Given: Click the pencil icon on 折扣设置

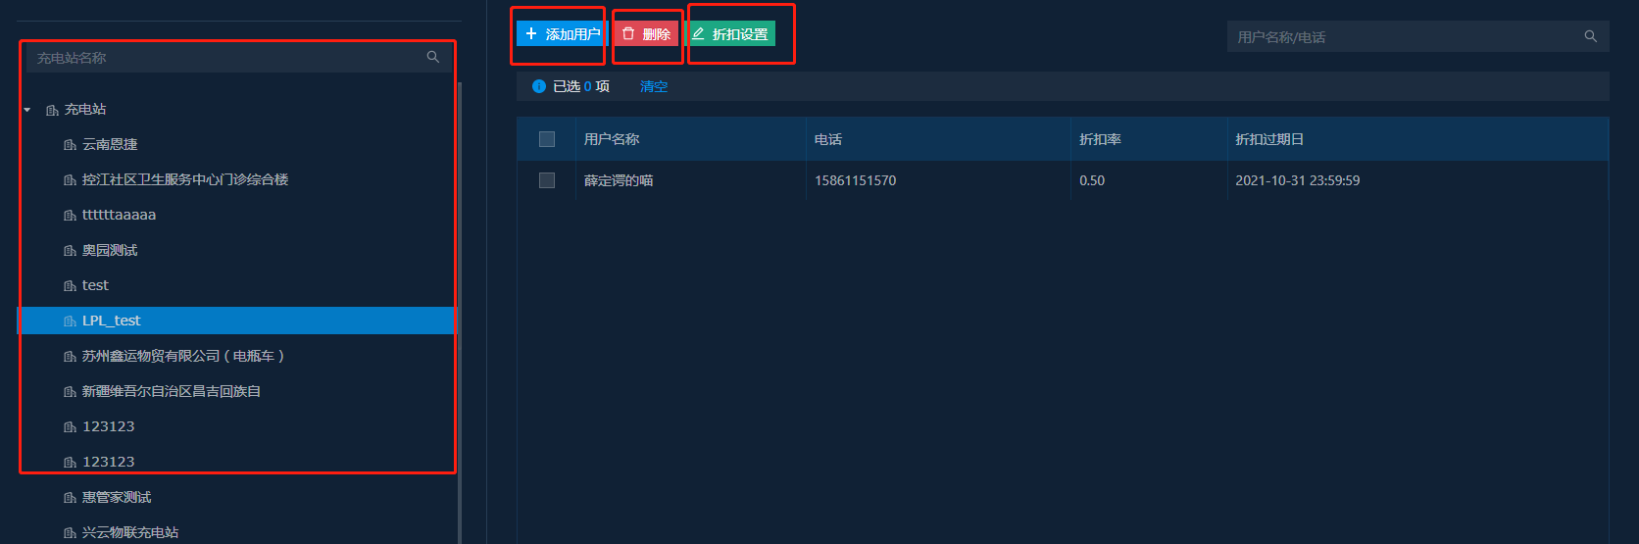Looking at the screenshot, I should [698, 34].
